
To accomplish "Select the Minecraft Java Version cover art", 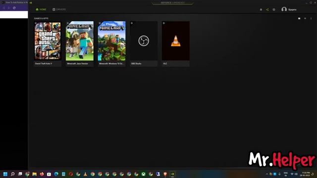I will (80, 41).
